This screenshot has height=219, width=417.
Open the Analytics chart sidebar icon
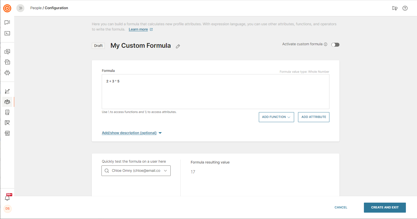click(7, 91)
